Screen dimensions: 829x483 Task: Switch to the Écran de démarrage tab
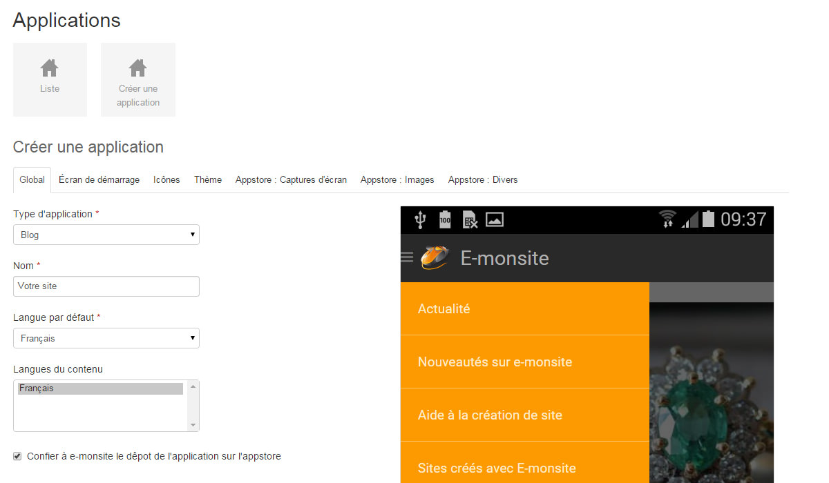99,179
